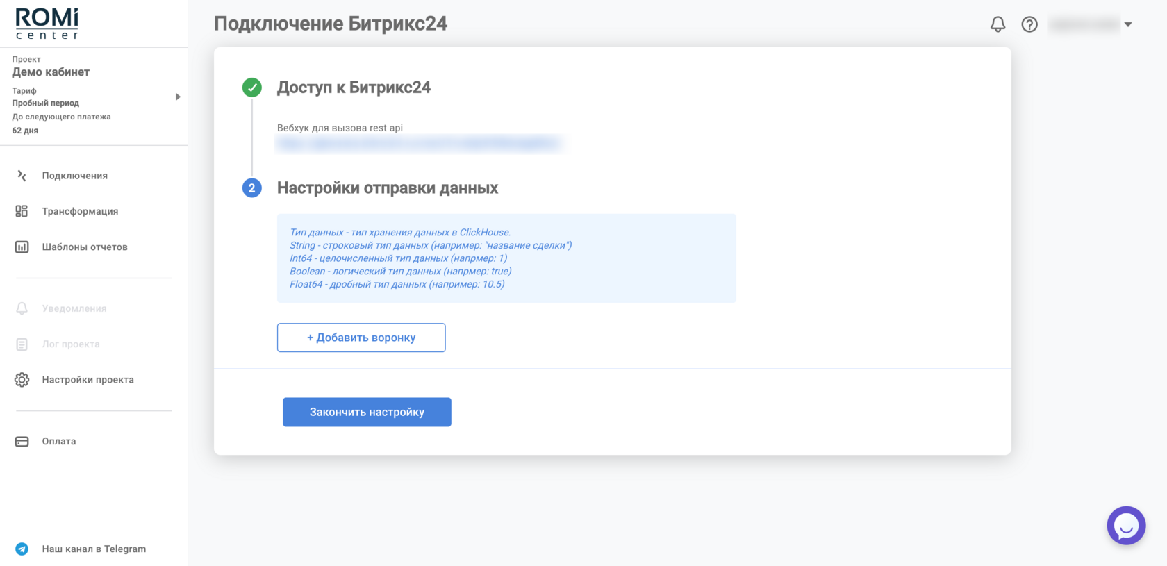Expand the project tariff panel arrow
The width and height of the screenshot is (1167, 566).
178,97
